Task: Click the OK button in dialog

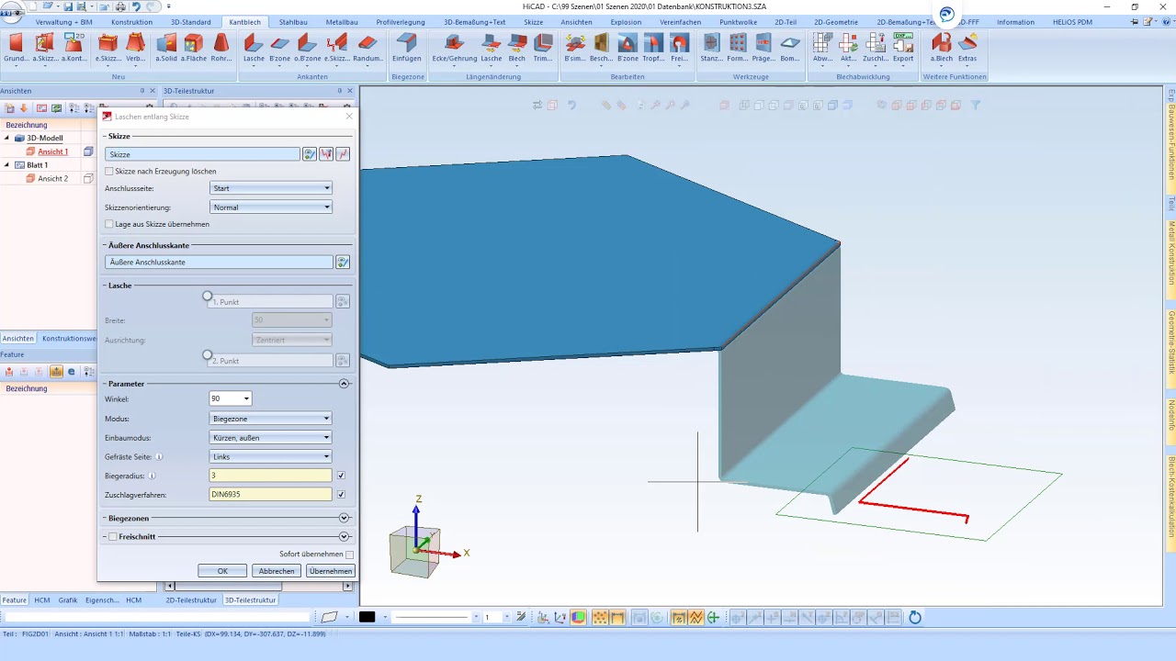Action: 222,571
